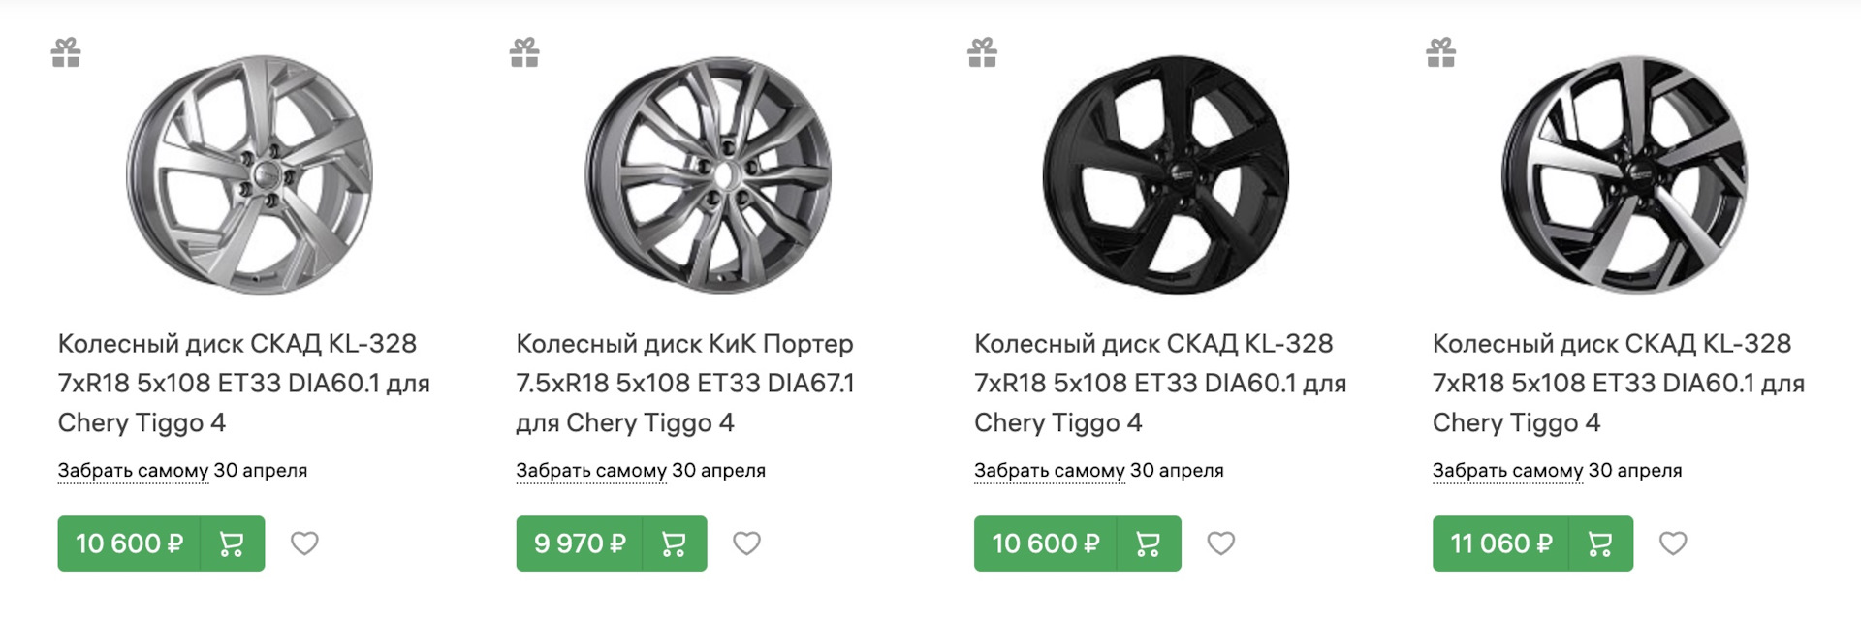Add the 11 060 ₽ wheel to cart via cart icon

[1599, 543]
